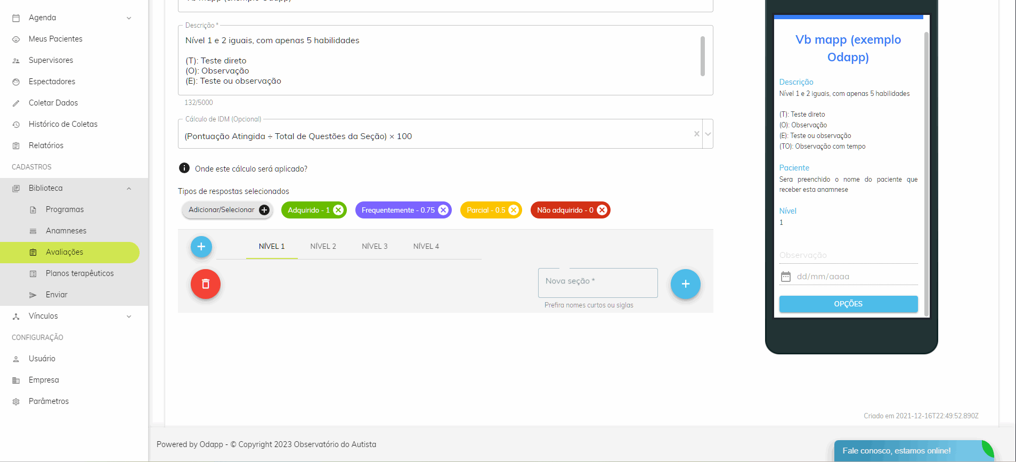Click the Biblioteca library icon
This screenshot has width=1016, height=462.
coord(16,189)
